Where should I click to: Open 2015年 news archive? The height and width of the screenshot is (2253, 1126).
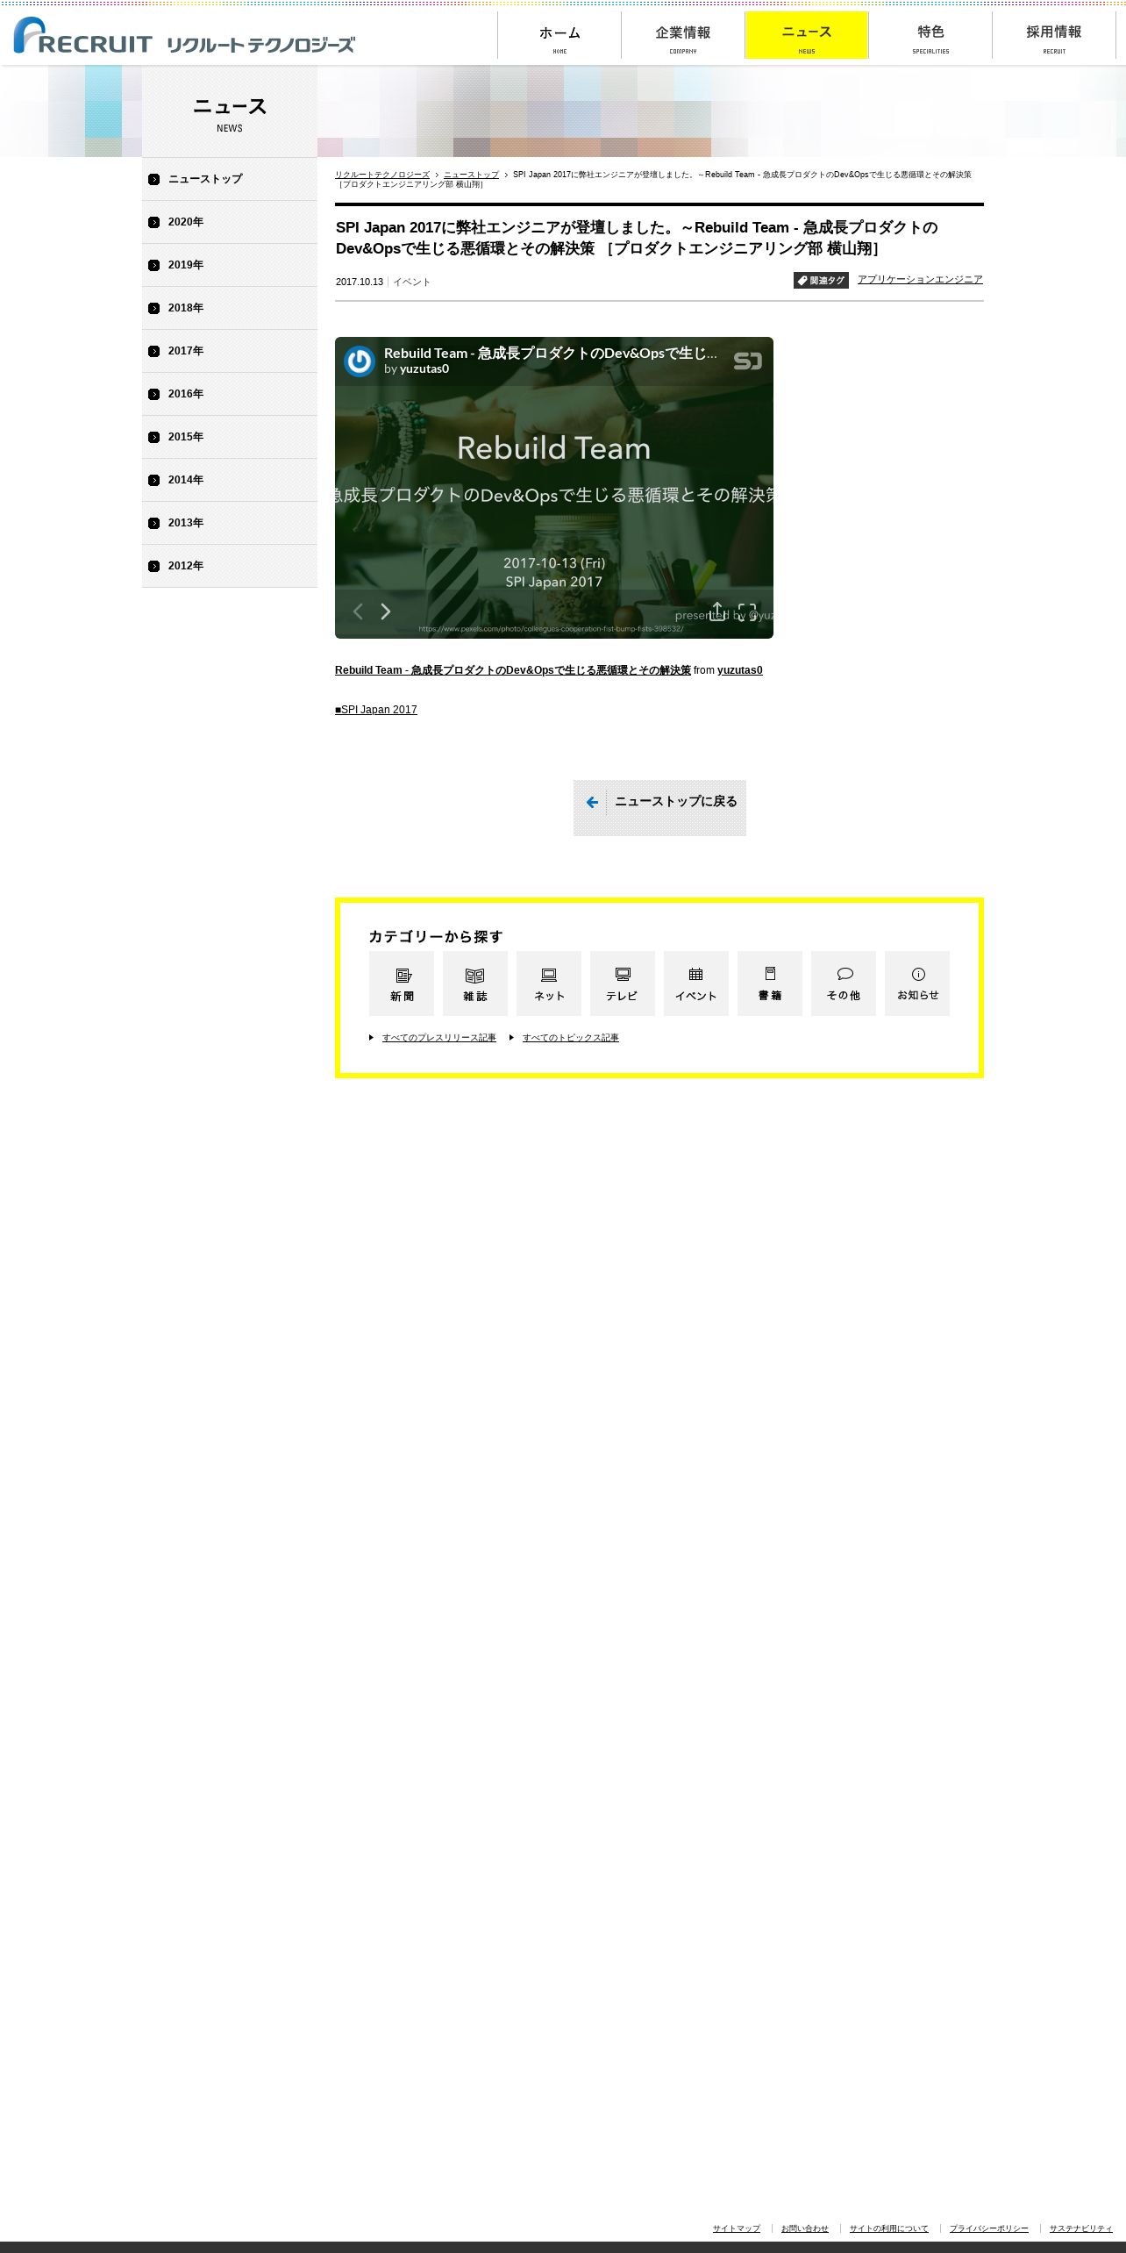click(x=230, y=437)
